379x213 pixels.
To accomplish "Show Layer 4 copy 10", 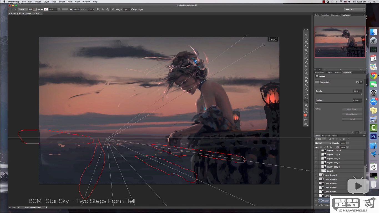I will click(316, 150).
